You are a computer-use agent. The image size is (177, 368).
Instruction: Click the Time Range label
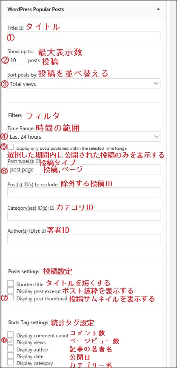point(21,128)
